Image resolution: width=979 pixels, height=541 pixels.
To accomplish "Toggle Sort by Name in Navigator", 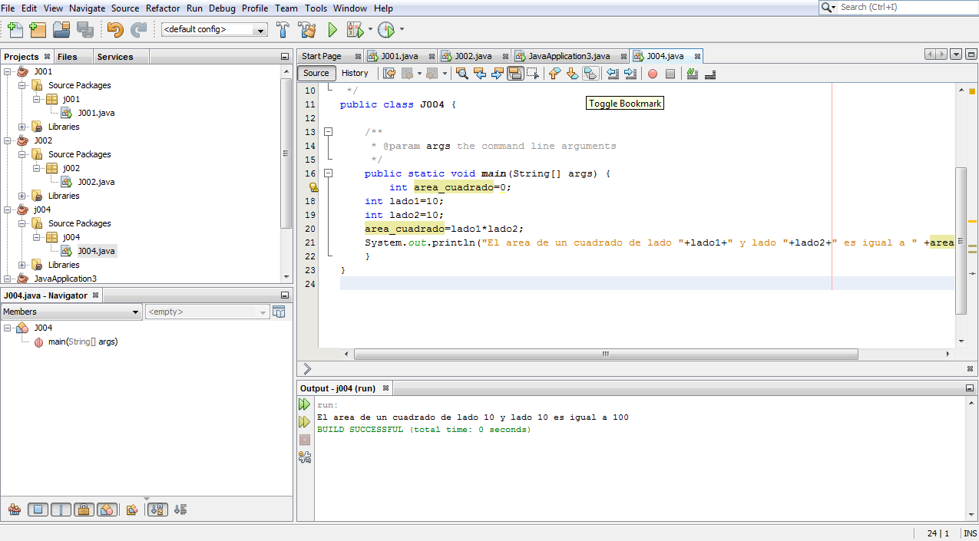I will (x=157, y=510).
